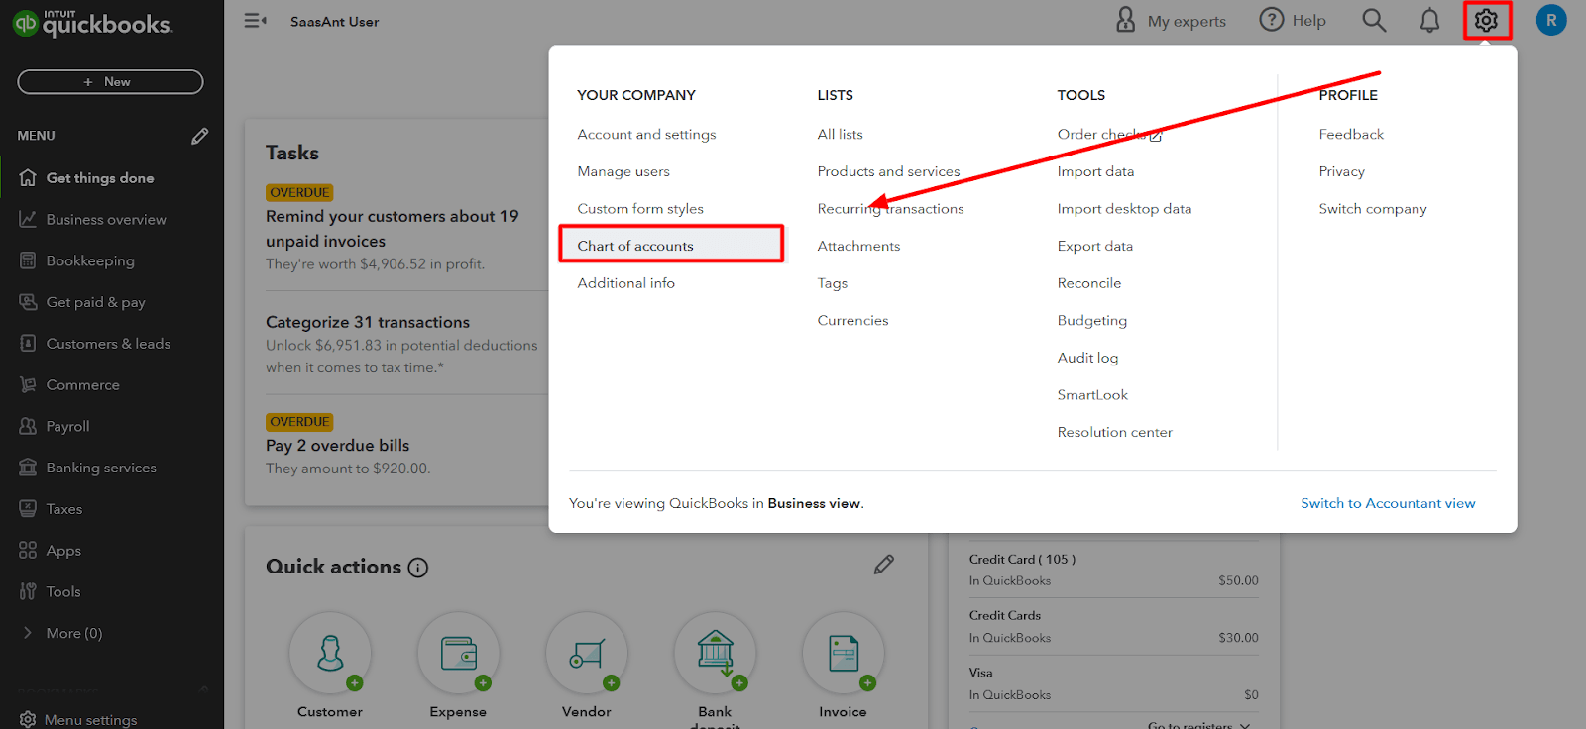The height and width of the screenshot is (729, 1586).
Task: Click the QuickBooks logo
Action: [x=92, y=23]
